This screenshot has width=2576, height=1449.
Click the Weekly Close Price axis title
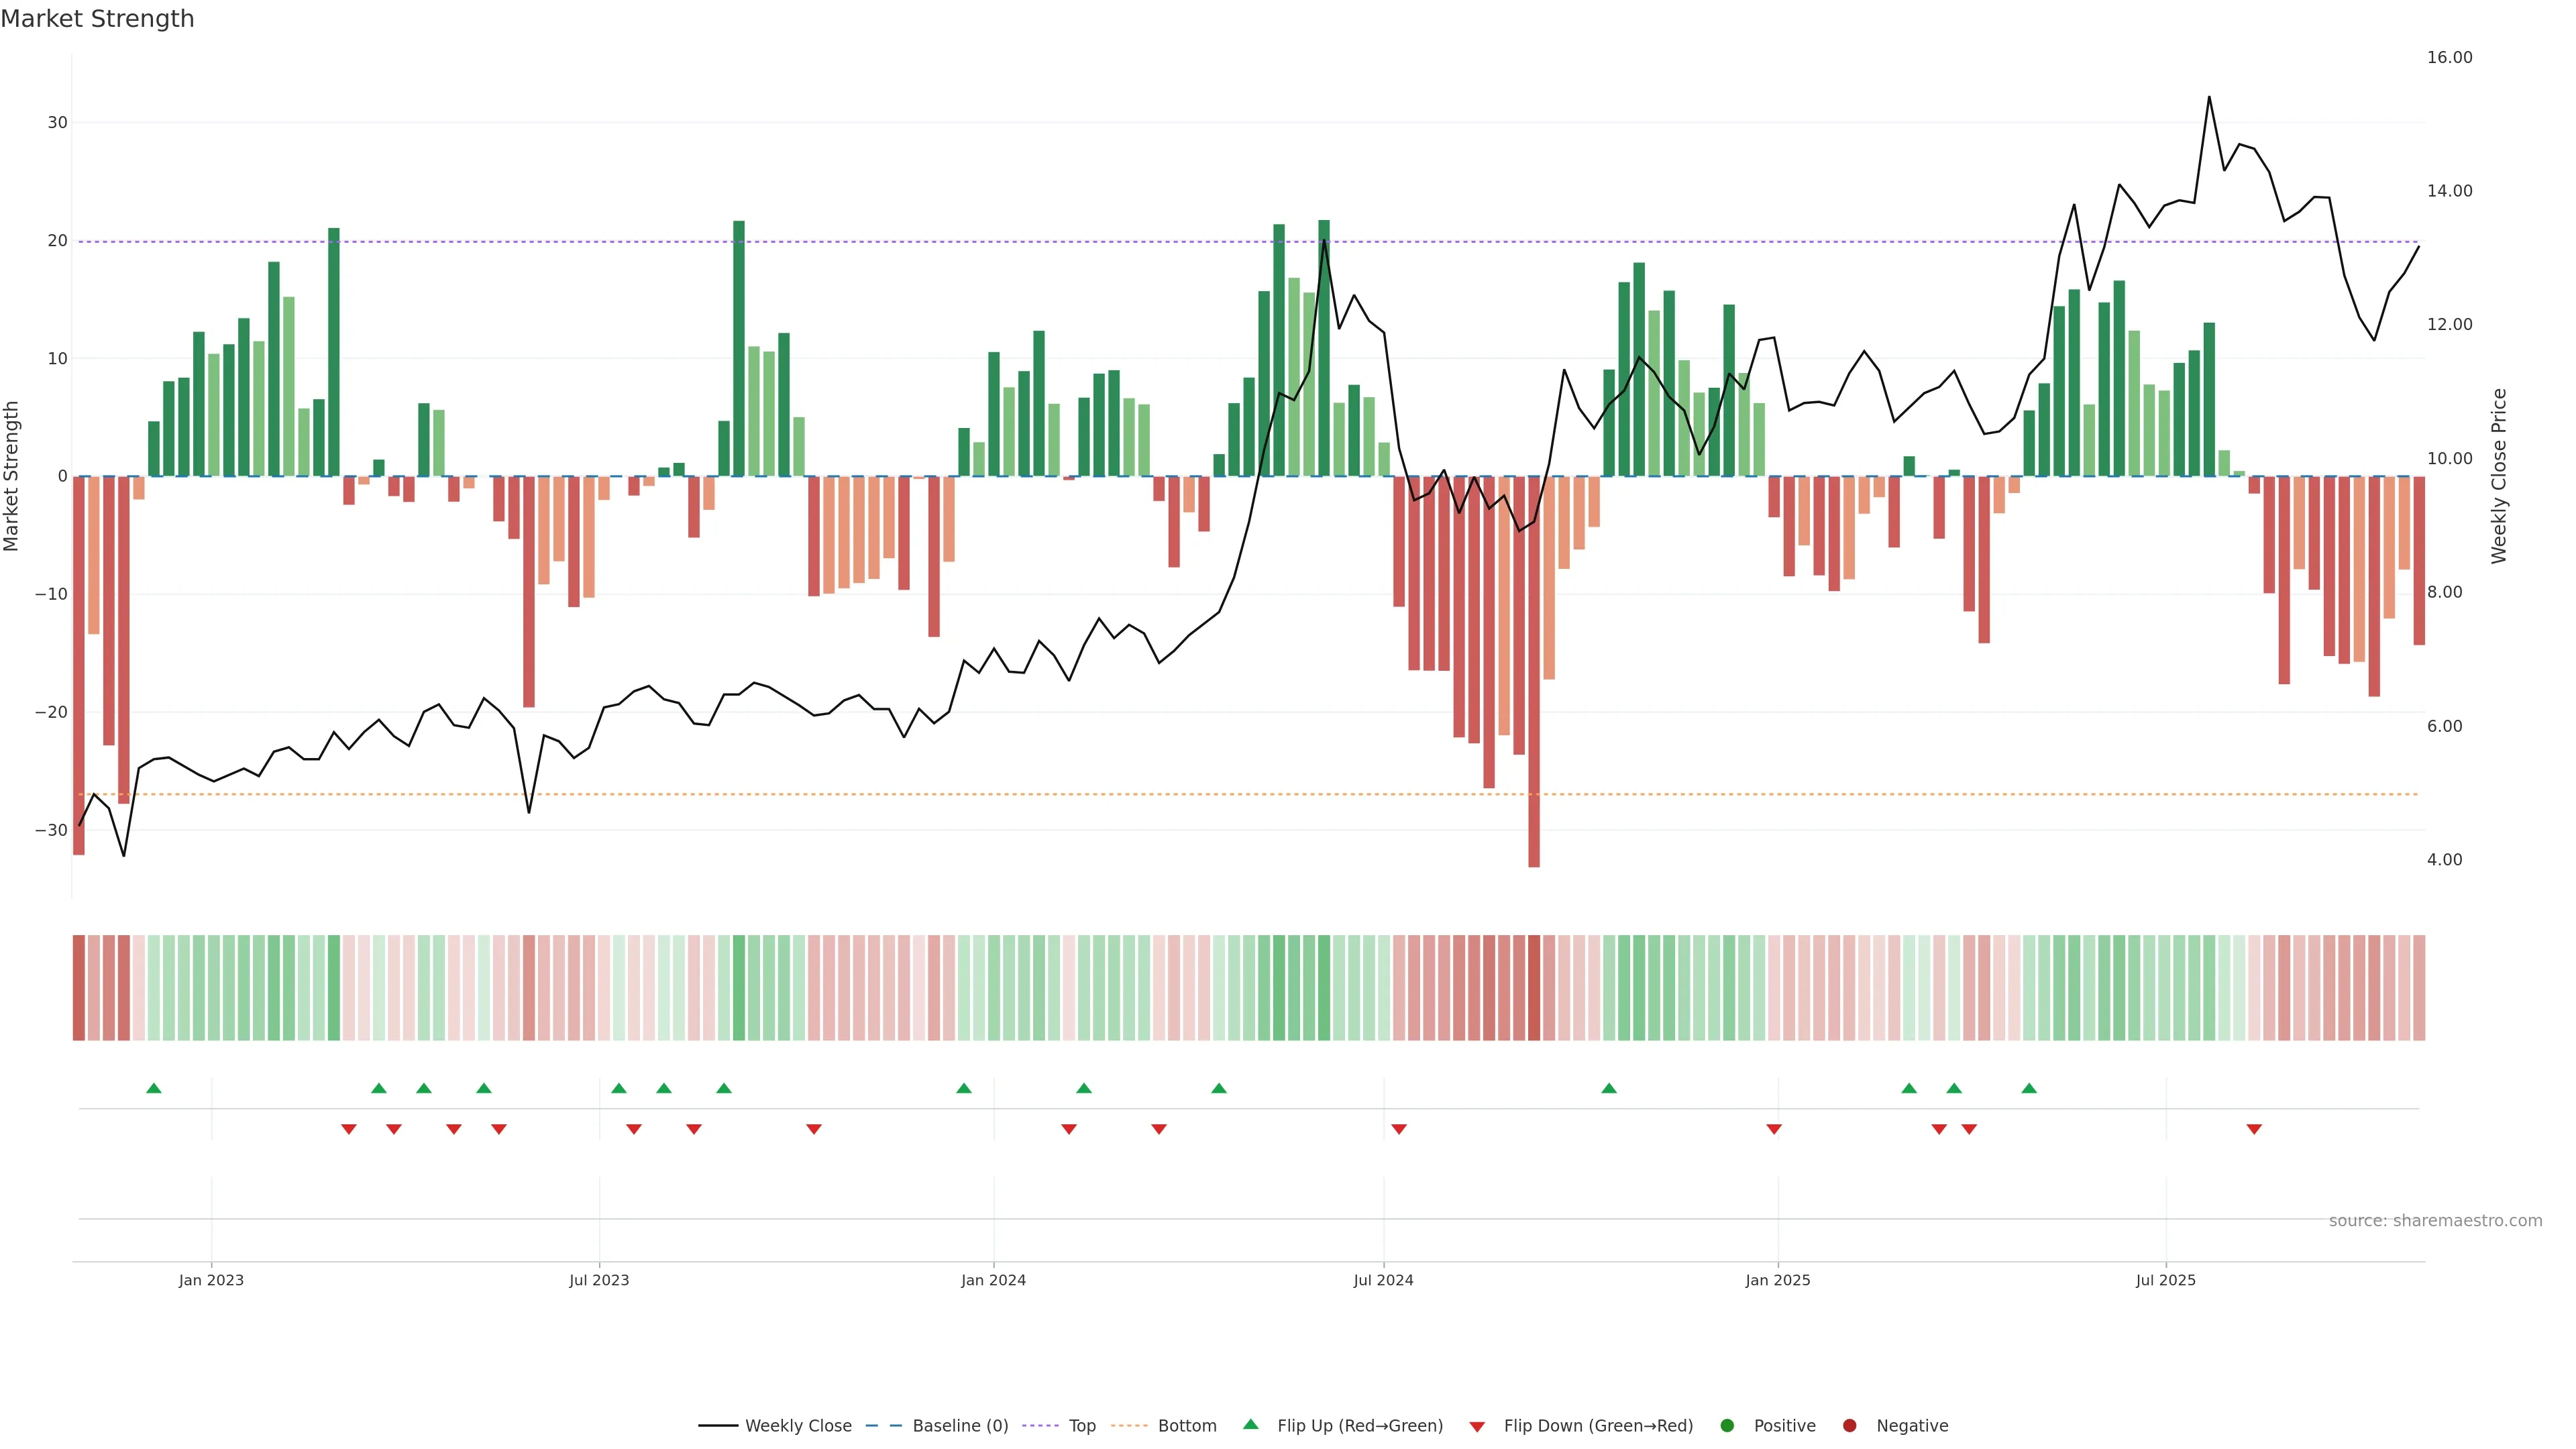pyautogui.click(x=2499, y=476)
